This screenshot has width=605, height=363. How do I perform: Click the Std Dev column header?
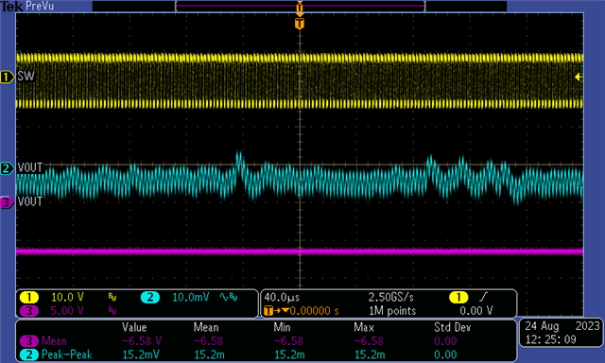click(x=453, y=327)
